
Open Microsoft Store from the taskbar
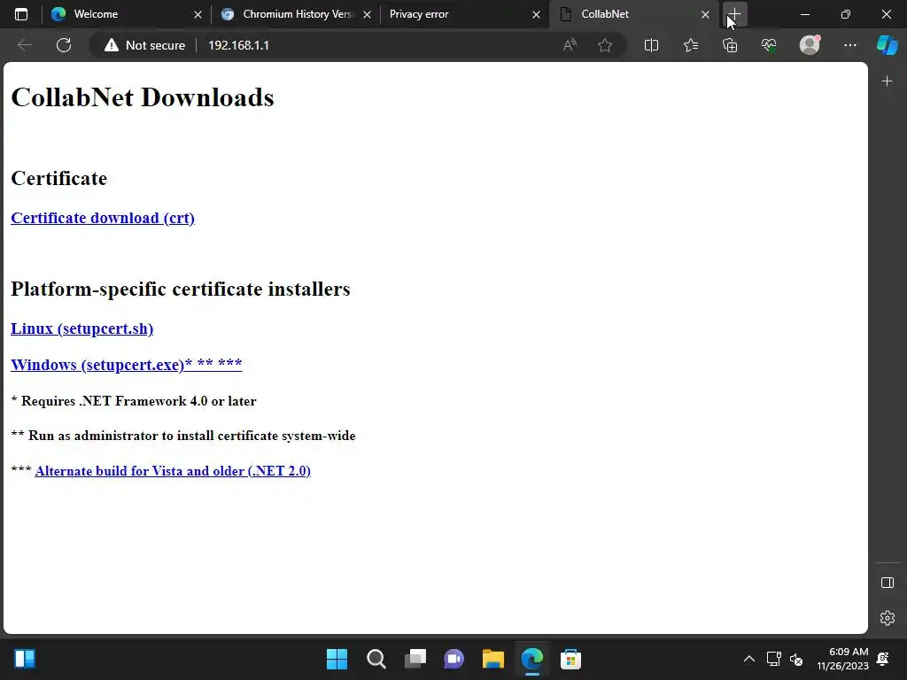click(x=571, y=659)
